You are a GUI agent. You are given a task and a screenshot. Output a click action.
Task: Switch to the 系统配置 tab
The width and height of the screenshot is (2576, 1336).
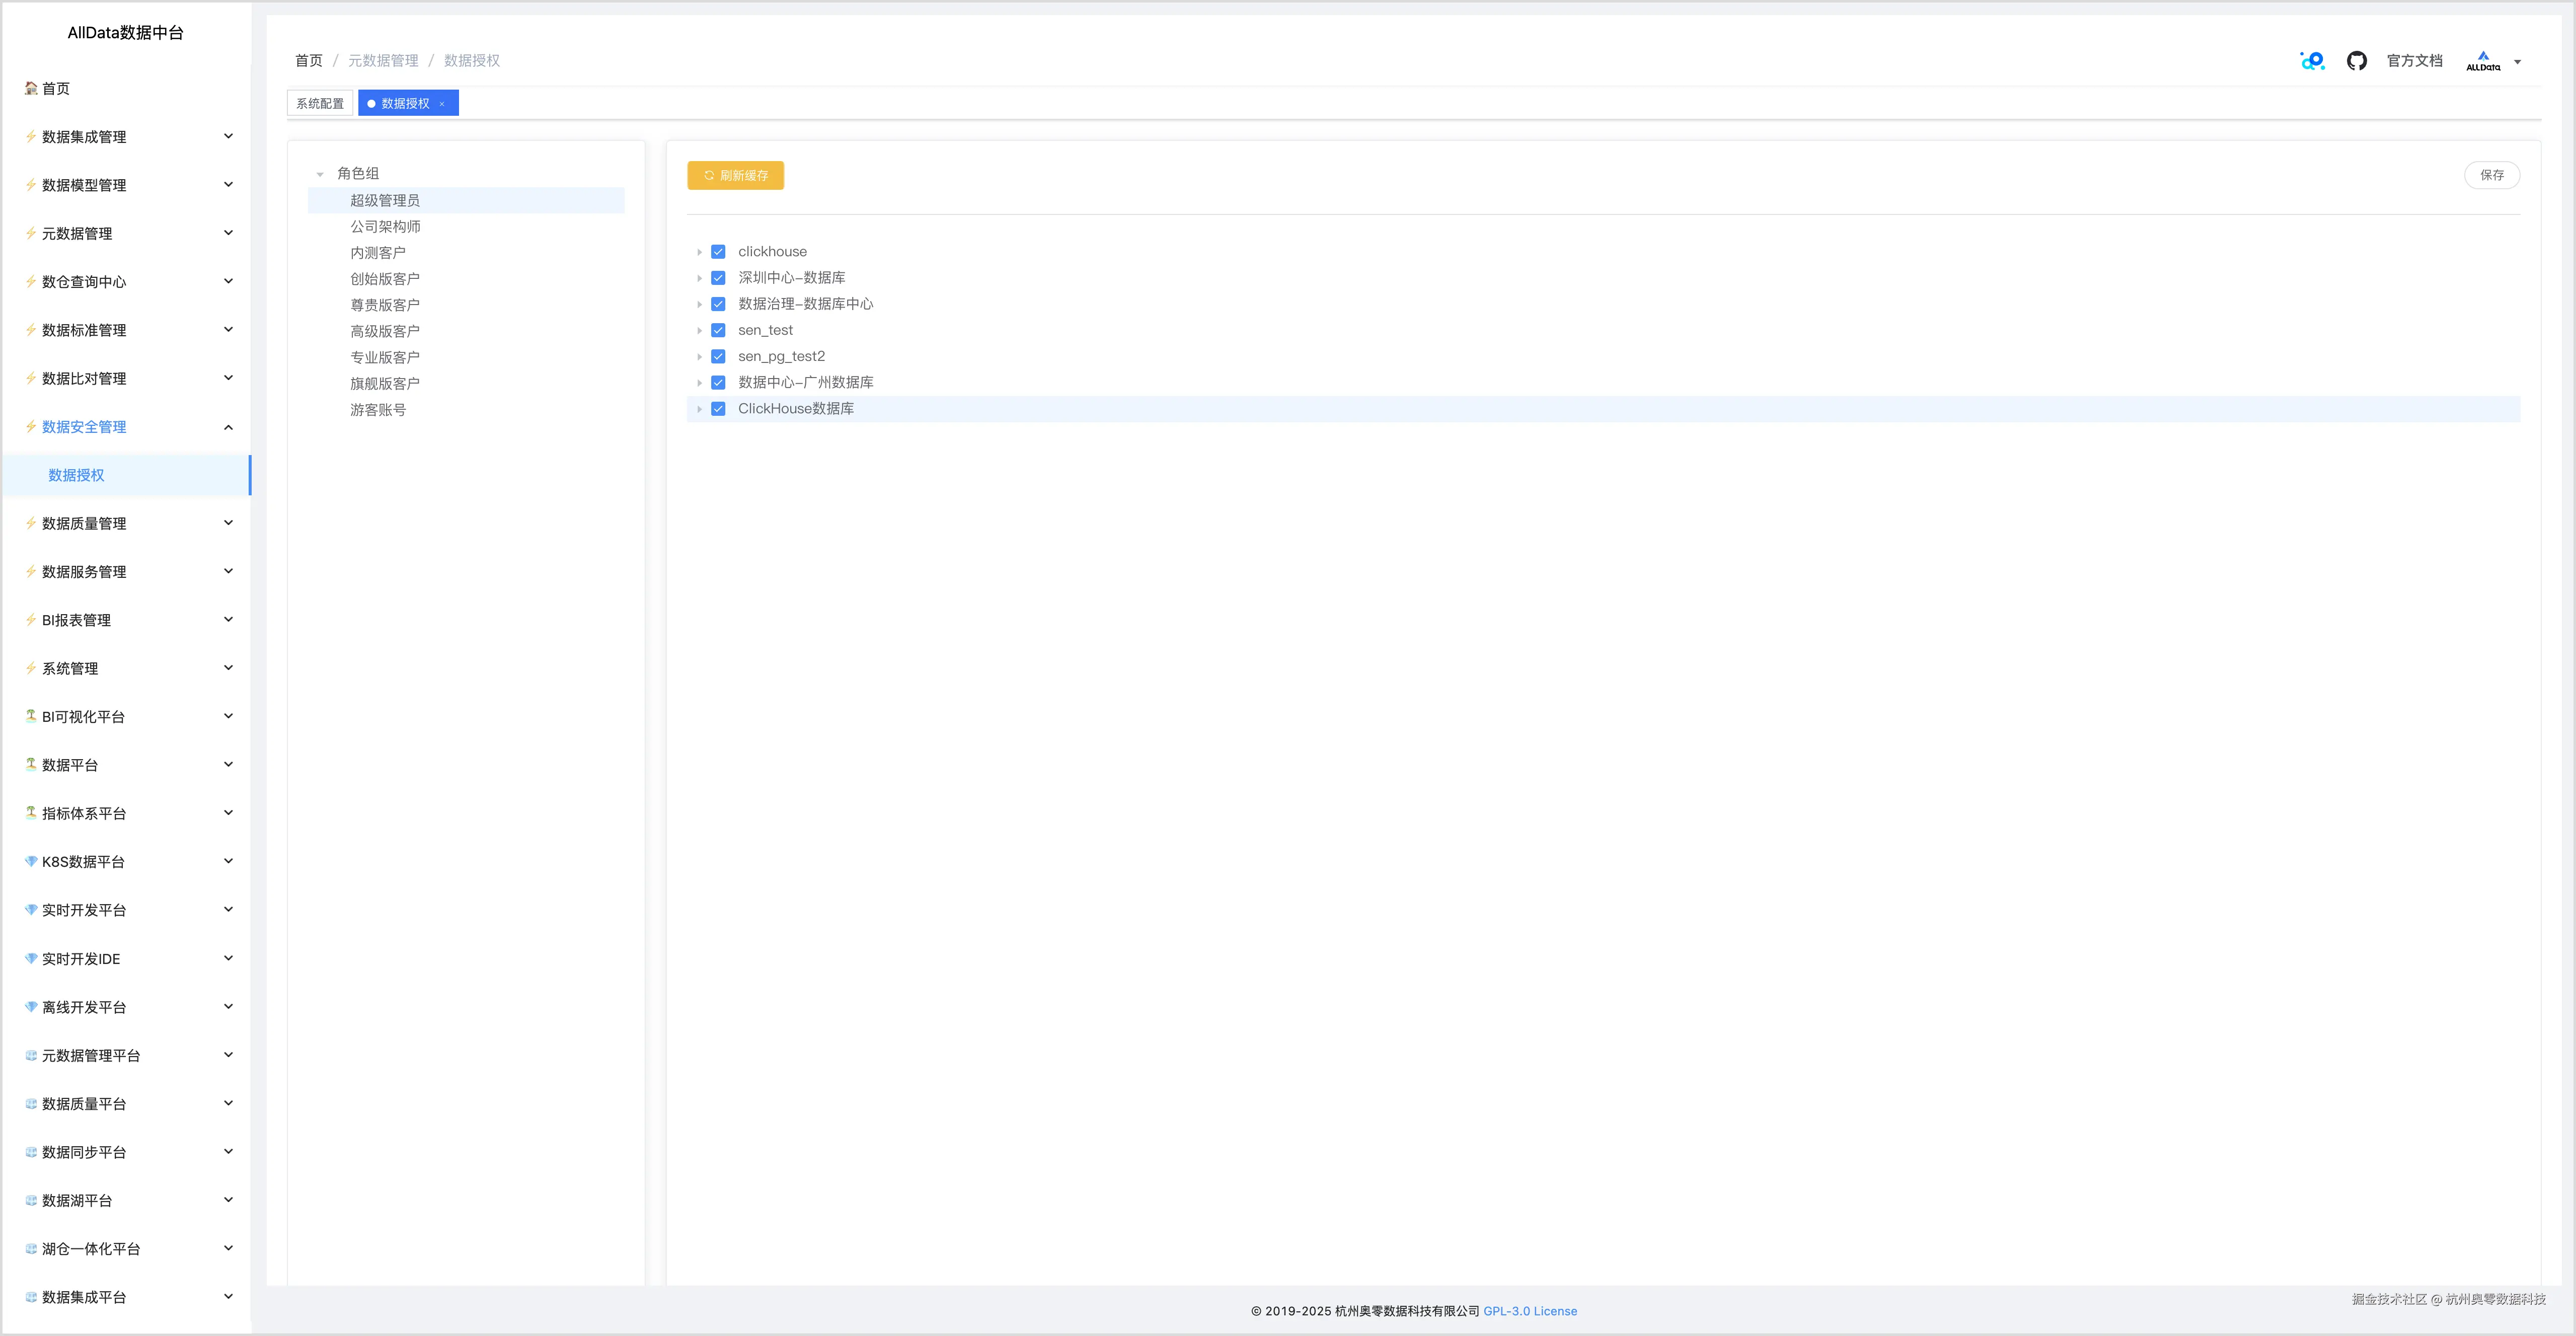point(320,103)
